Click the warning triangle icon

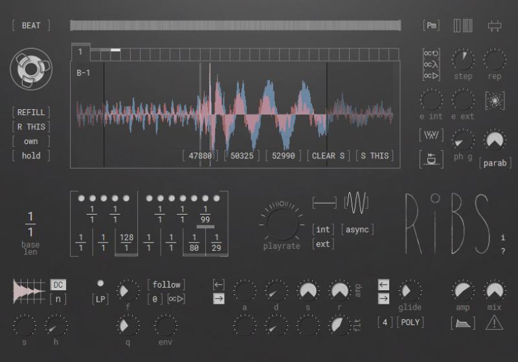(494, 323)
